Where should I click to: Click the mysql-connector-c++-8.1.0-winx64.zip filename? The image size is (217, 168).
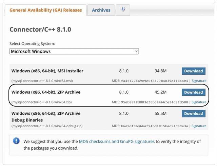41,102
